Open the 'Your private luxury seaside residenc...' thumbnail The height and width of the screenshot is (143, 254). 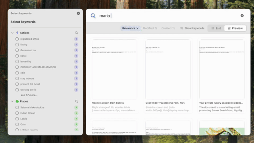coord(222,70)
